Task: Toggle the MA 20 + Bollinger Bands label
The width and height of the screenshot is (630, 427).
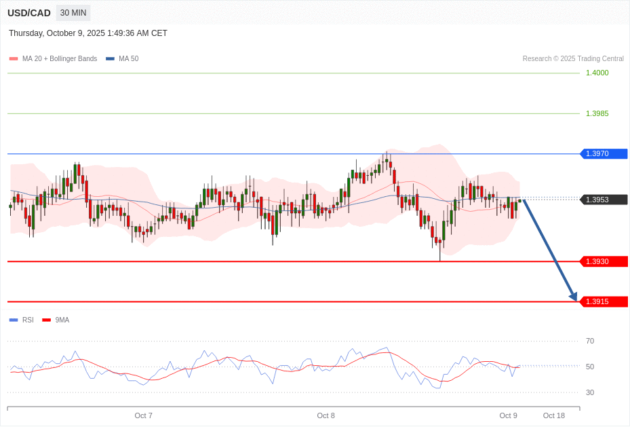Action: coord(60,59)
